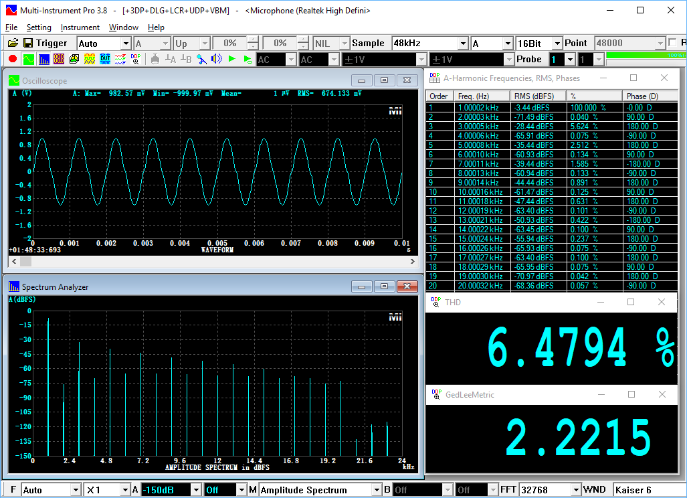Open the File menu
The image size is (687, 498).
(11, 27)
